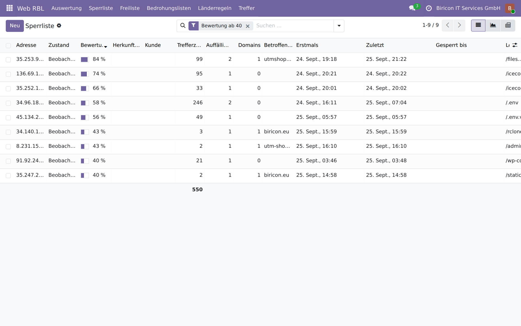Select the row with address 91.92.24...

click(8, 161)
